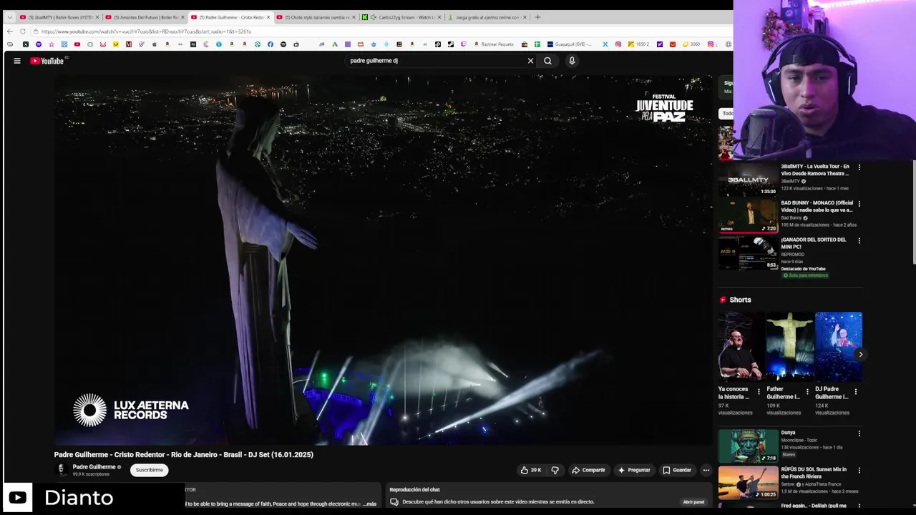Screen dimensions: 916x515
Task: Click the Shorts section heading
Action: [740, 300]
